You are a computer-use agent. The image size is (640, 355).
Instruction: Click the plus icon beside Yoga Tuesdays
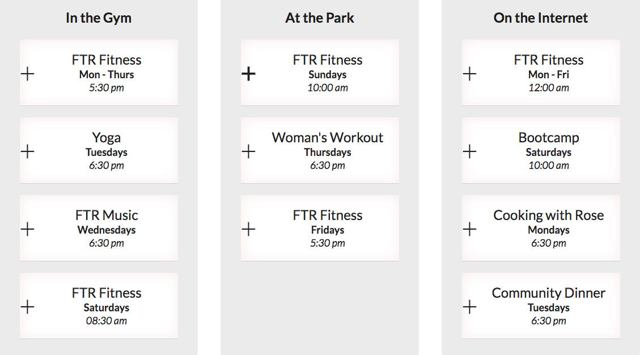point(27,151)
